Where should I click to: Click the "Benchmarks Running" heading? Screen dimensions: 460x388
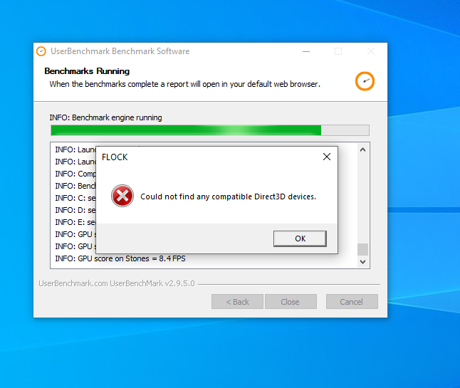87,71
